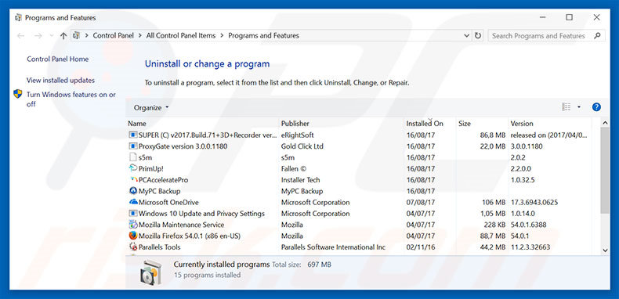Select the PCAcceleratePro program name

point(164,180)
